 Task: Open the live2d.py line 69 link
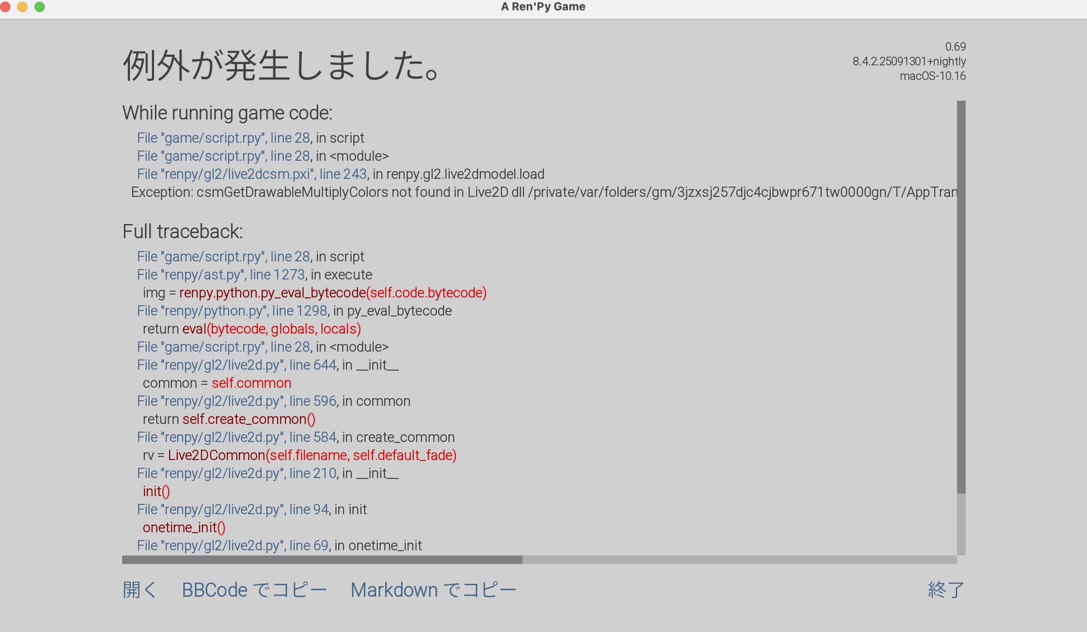232,546
